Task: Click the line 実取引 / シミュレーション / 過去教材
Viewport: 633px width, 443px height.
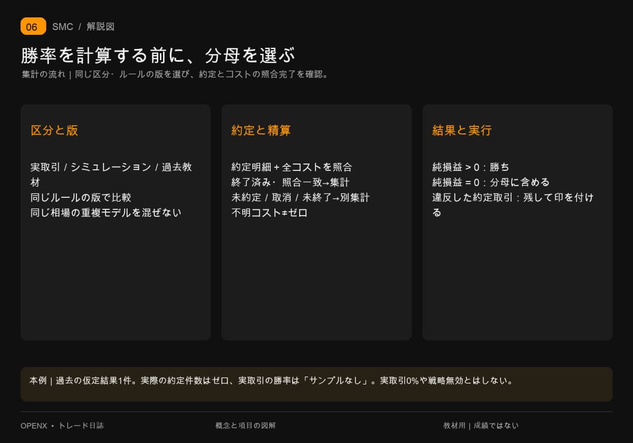Action: coord(111,175)
